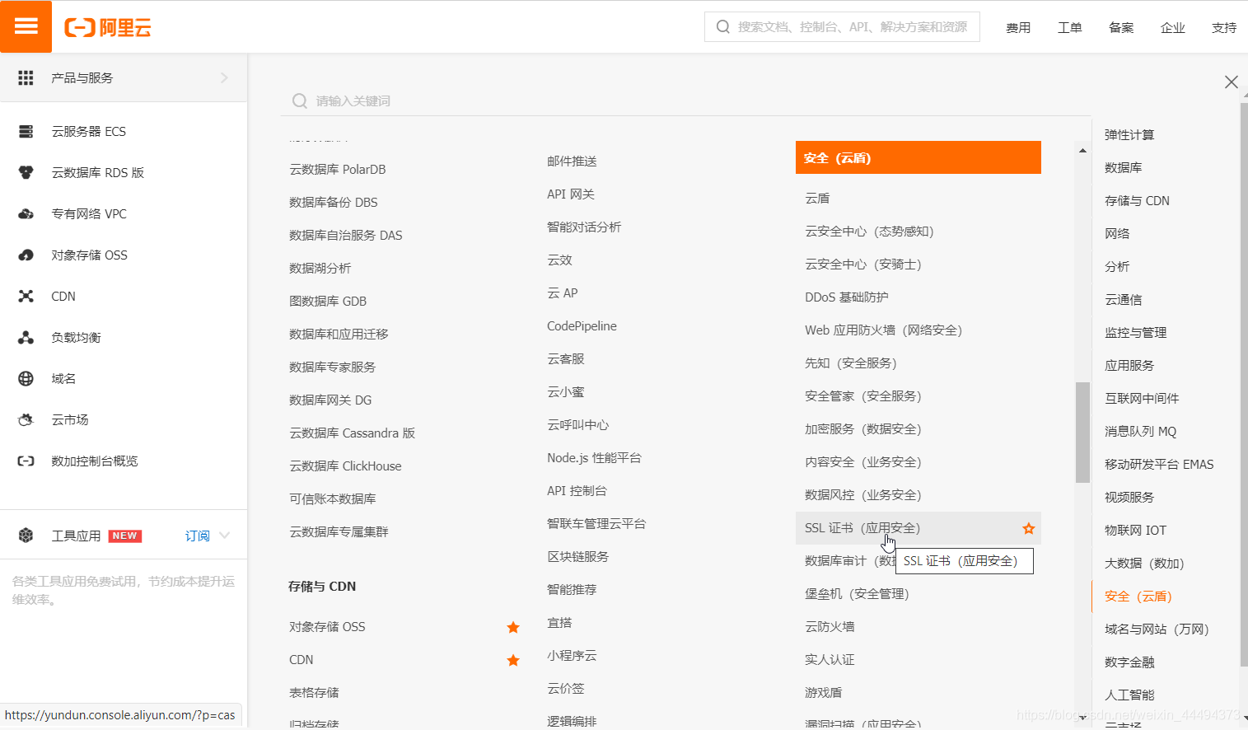Open the 工单 top menu
1248x730 pixels.
click(x=1070, y=28)
